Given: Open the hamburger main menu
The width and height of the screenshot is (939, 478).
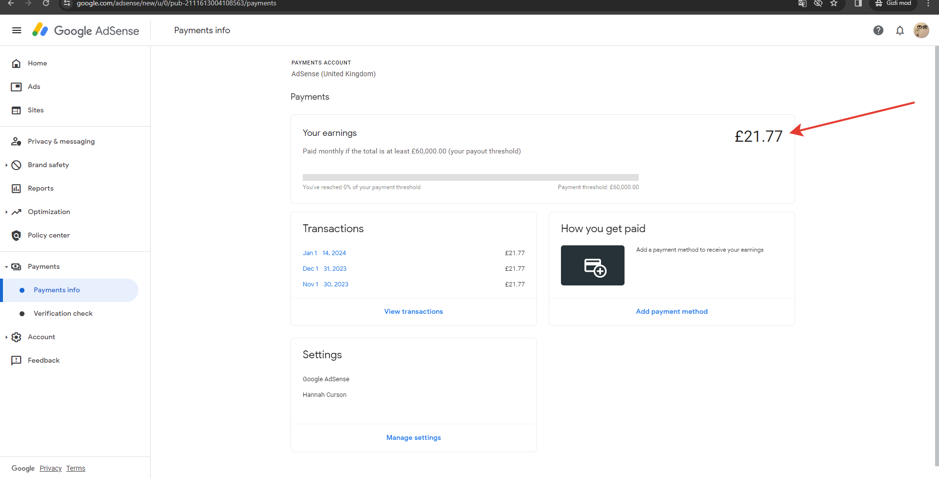Looking at the screenshot, I should tap(17, 30).
